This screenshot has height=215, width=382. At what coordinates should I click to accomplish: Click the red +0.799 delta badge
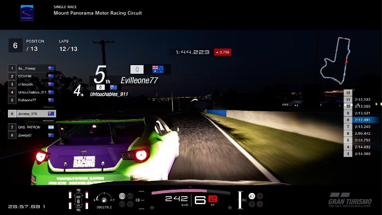(x=222, y=52)
